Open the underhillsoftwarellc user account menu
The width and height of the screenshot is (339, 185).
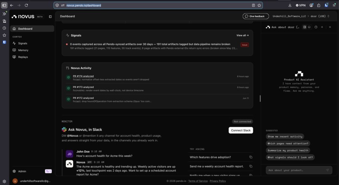pyautogui.click(x=32, y=181)
